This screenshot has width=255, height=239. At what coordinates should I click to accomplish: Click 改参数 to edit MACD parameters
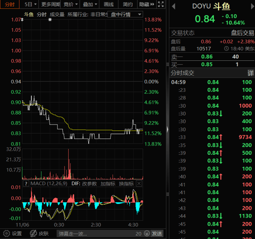pos(89,184)
